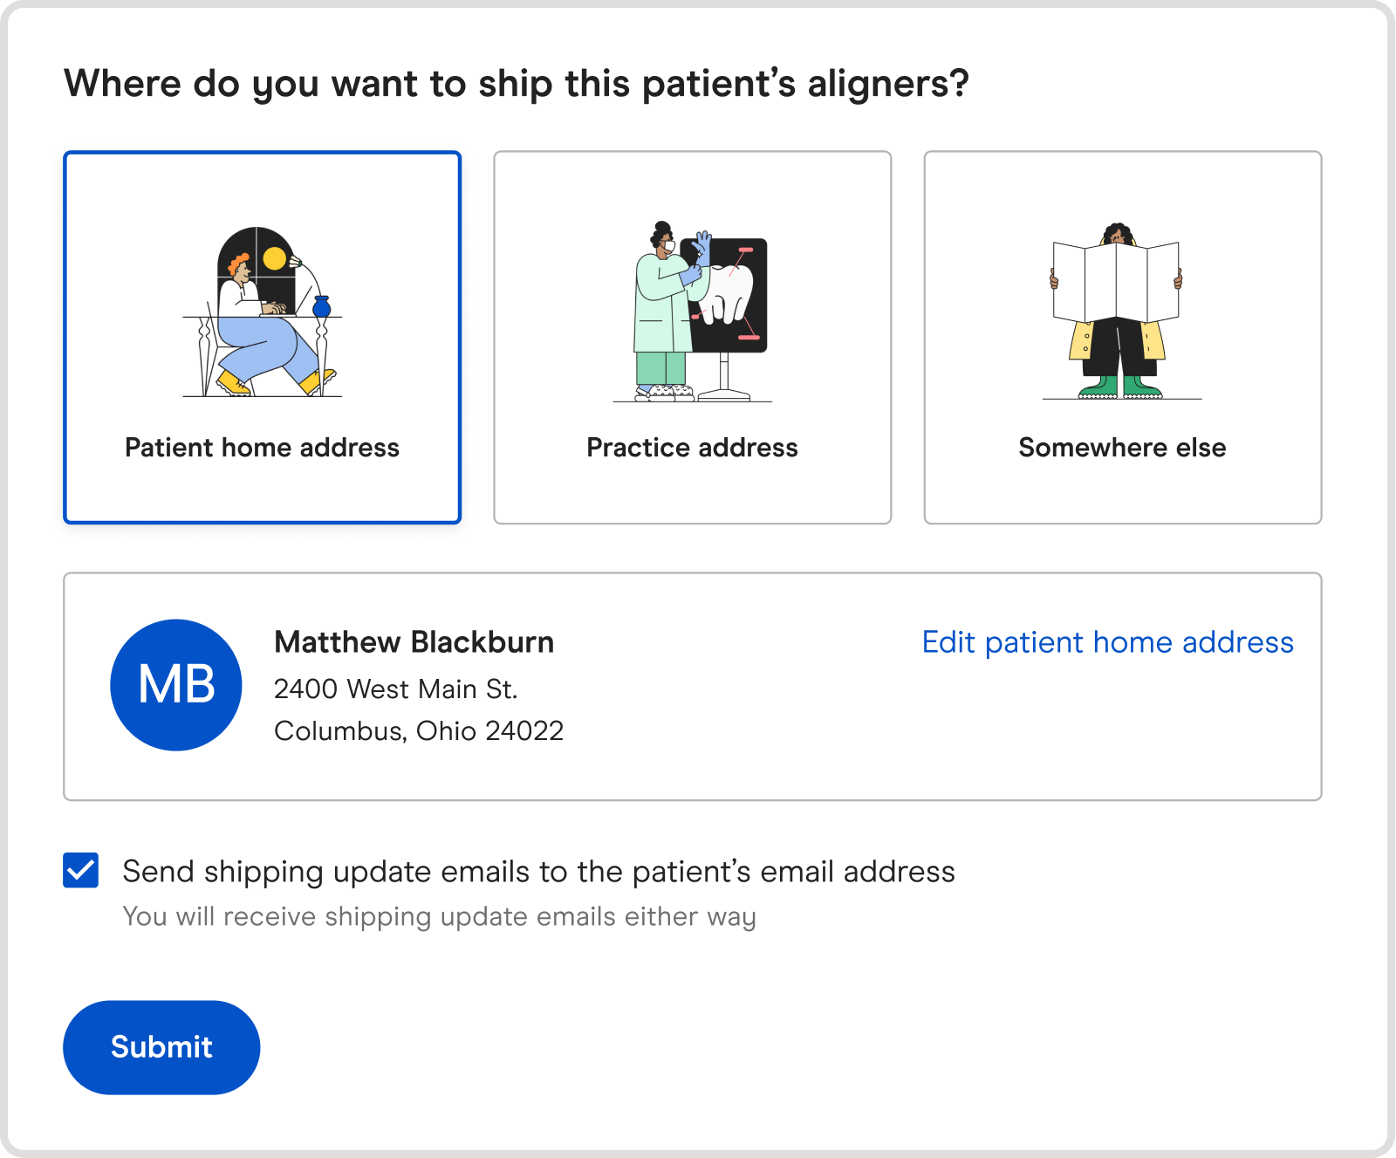Click the "Where do you want to ship" heading

click(x=517, y=85)
